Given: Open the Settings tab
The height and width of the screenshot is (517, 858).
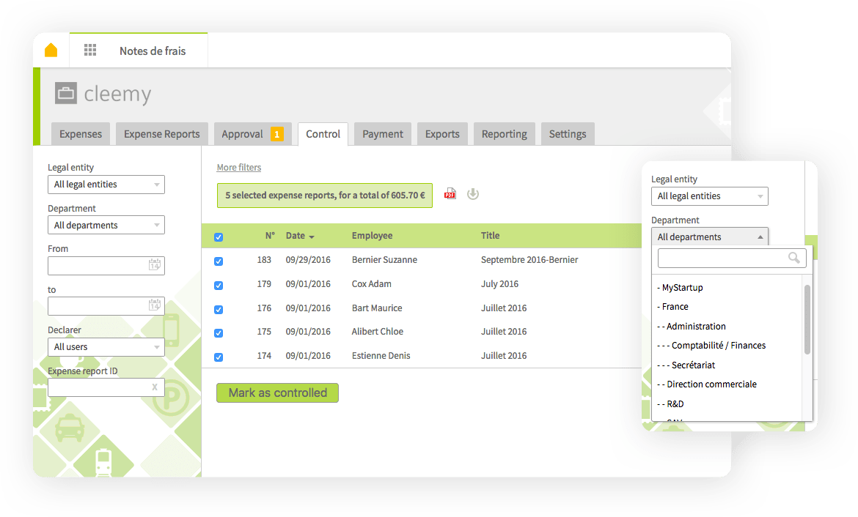Looking at the screenshot, I should (568, 134).
